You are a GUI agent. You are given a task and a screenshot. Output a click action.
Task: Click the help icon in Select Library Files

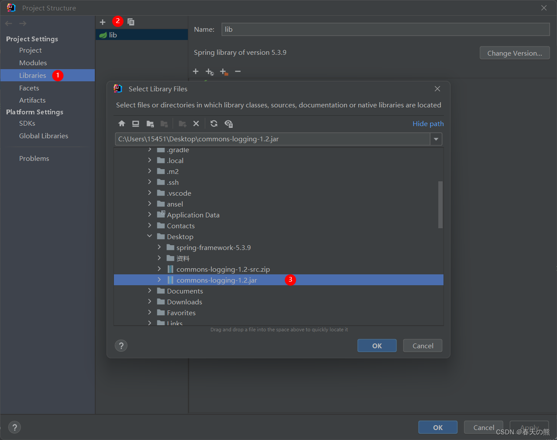(121, 346)
